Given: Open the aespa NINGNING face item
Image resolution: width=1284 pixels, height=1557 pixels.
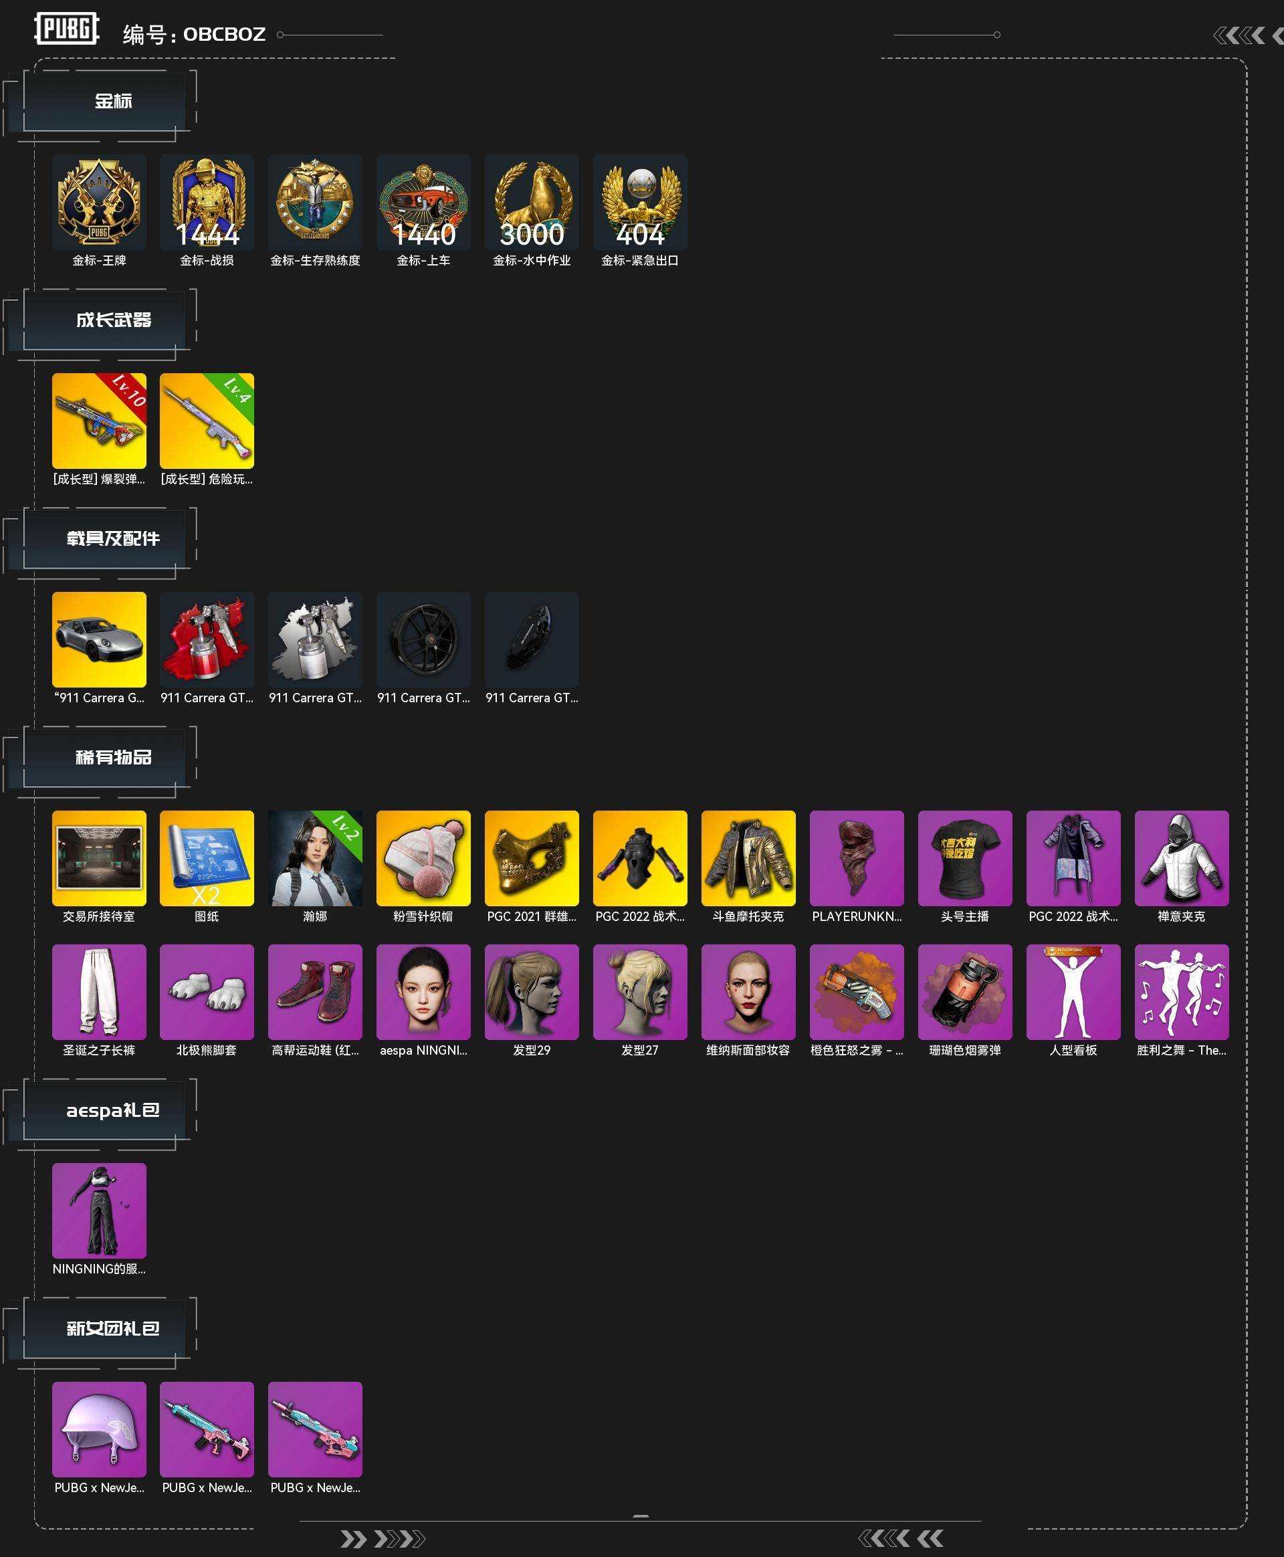Looking at the screenshot, I should [x=424, y=992].
